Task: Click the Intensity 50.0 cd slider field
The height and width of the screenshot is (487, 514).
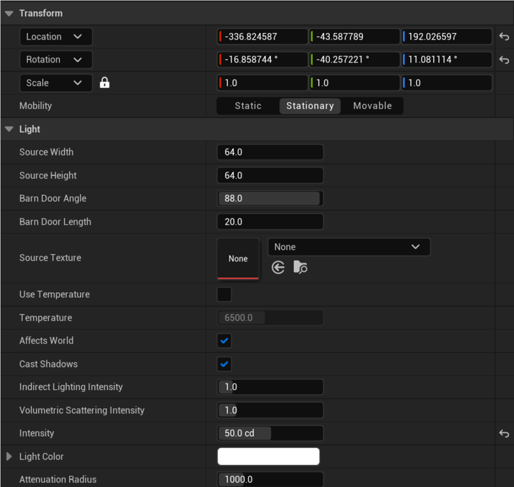Action: tap(270, 433)
